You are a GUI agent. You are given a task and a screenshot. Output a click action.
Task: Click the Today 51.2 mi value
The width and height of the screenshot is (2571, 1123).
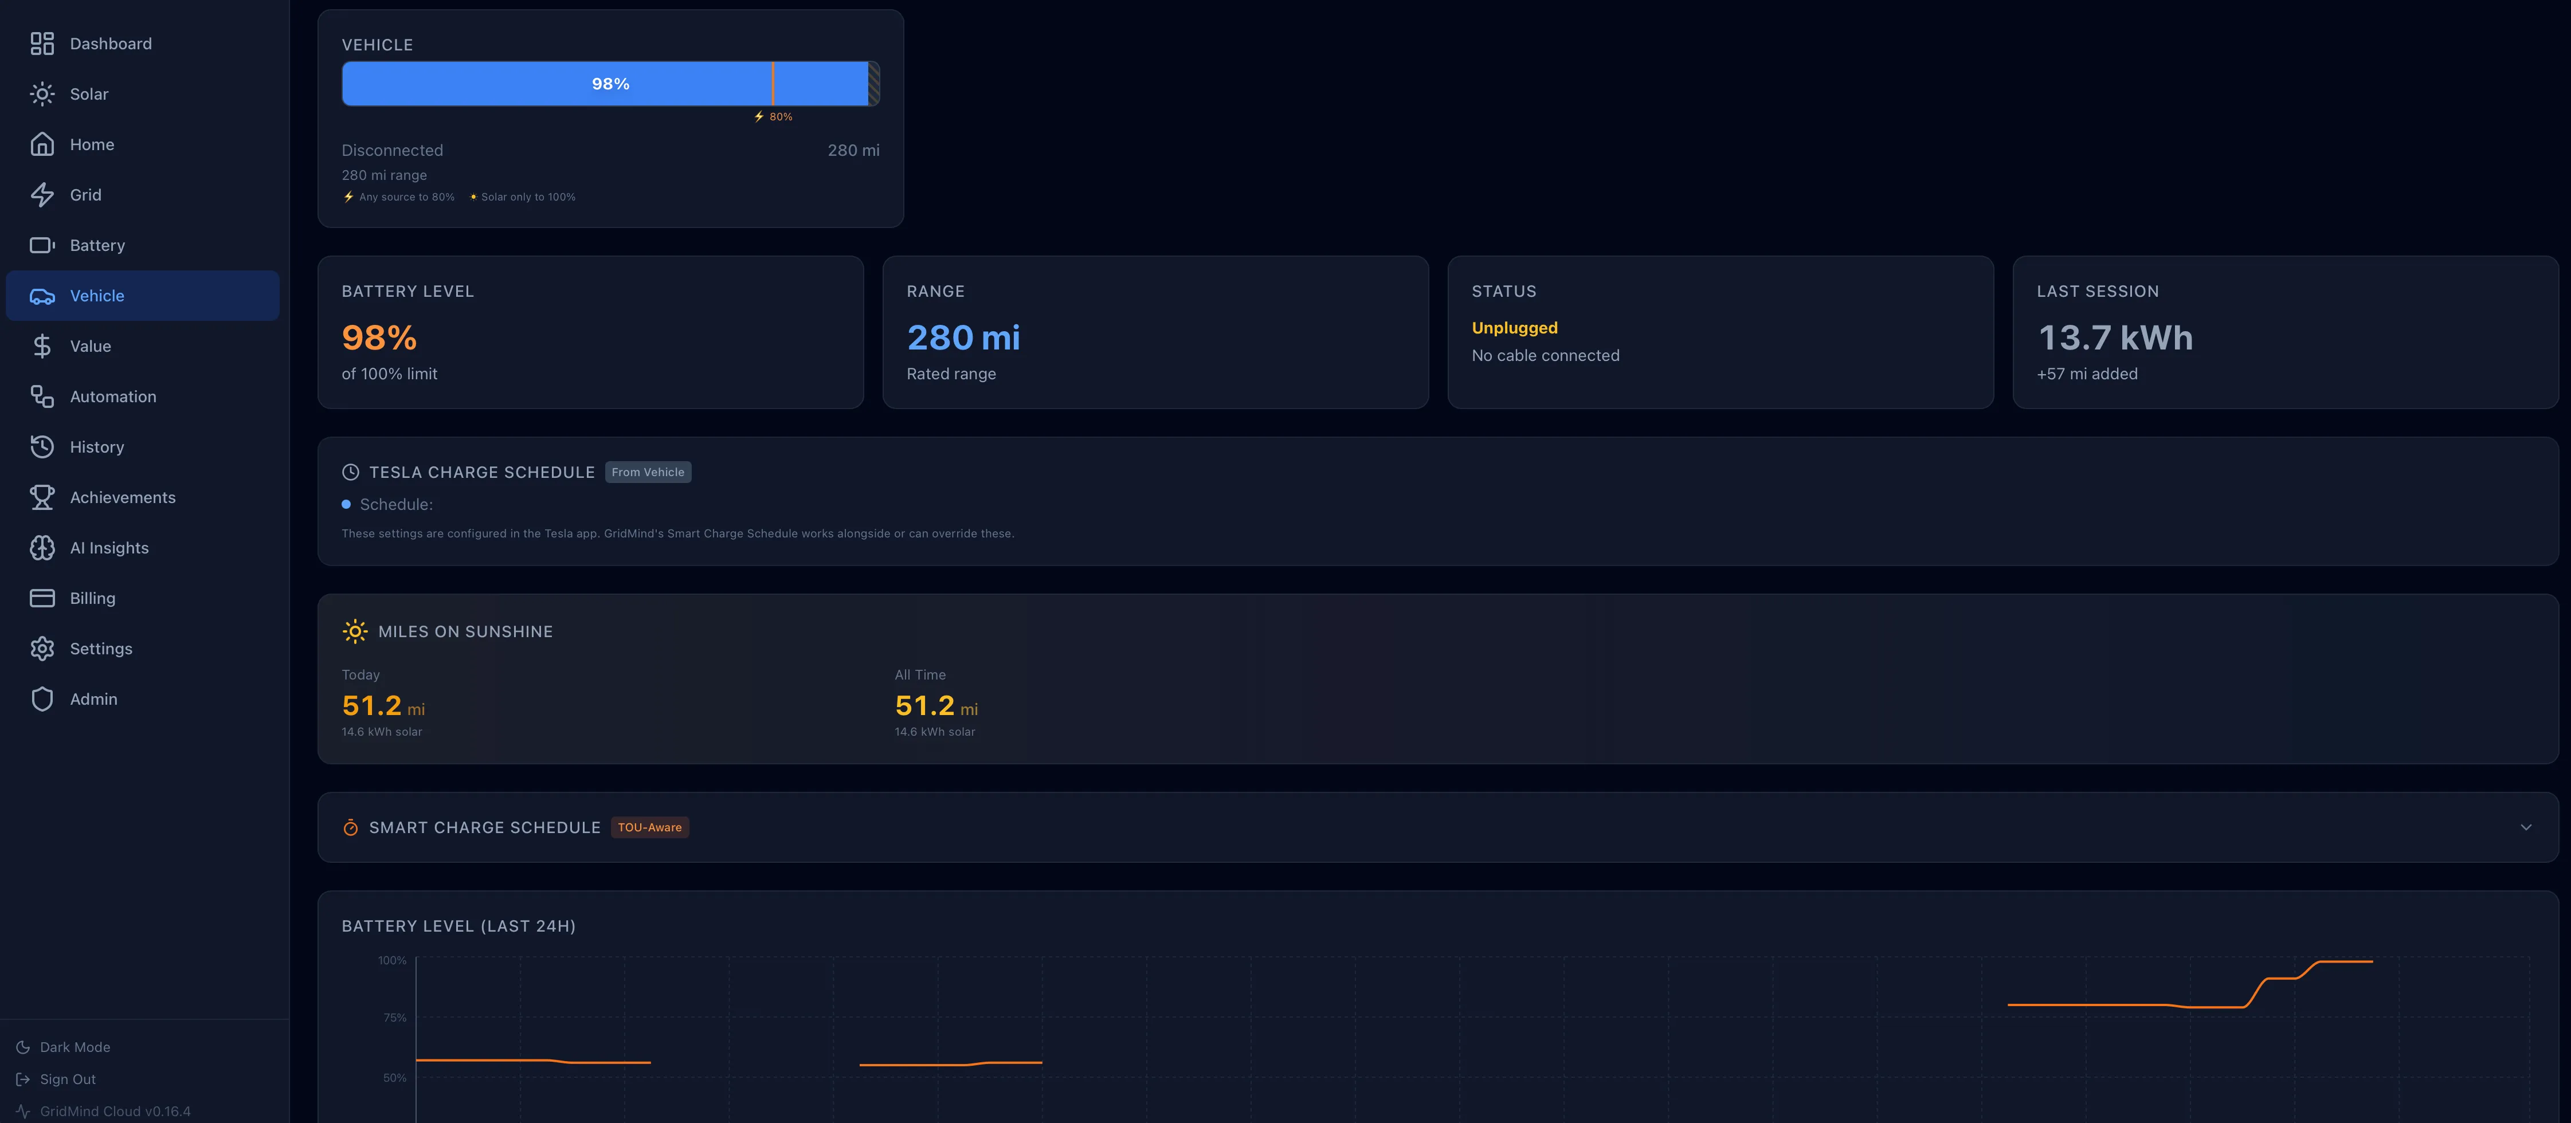(x=383, y=706)
